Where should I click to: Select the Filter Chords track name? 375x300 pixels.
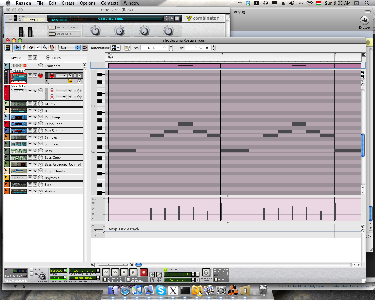click(x=54, y=171)
